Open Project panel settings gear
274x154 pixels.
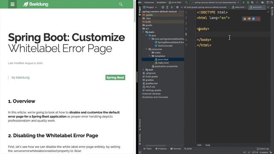(177, 7)
